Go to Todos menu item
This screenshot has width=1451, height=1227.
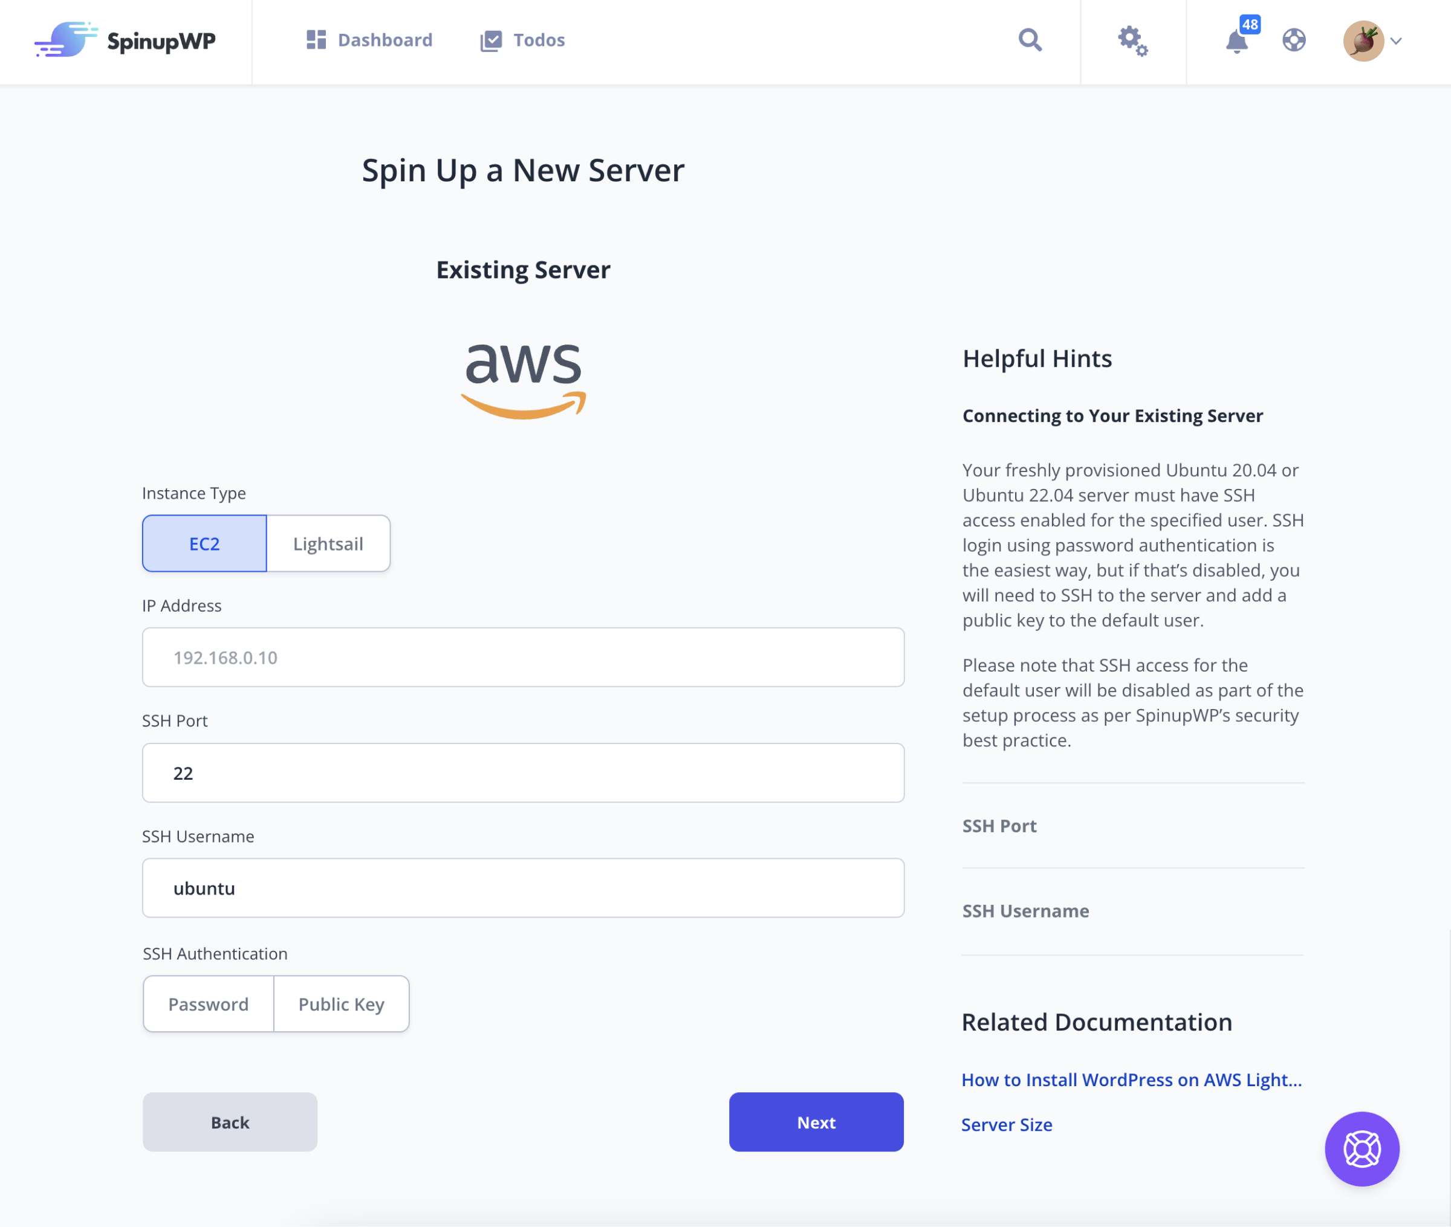[x=522, y=40]
